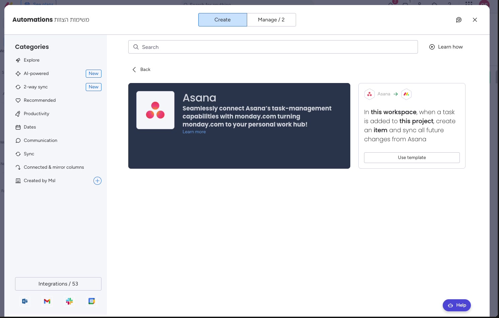This screenshot has height=318, width=499.
Task: Click the New badge beside AI-powered
Action: pyautogui.click(x=94, y=74)
